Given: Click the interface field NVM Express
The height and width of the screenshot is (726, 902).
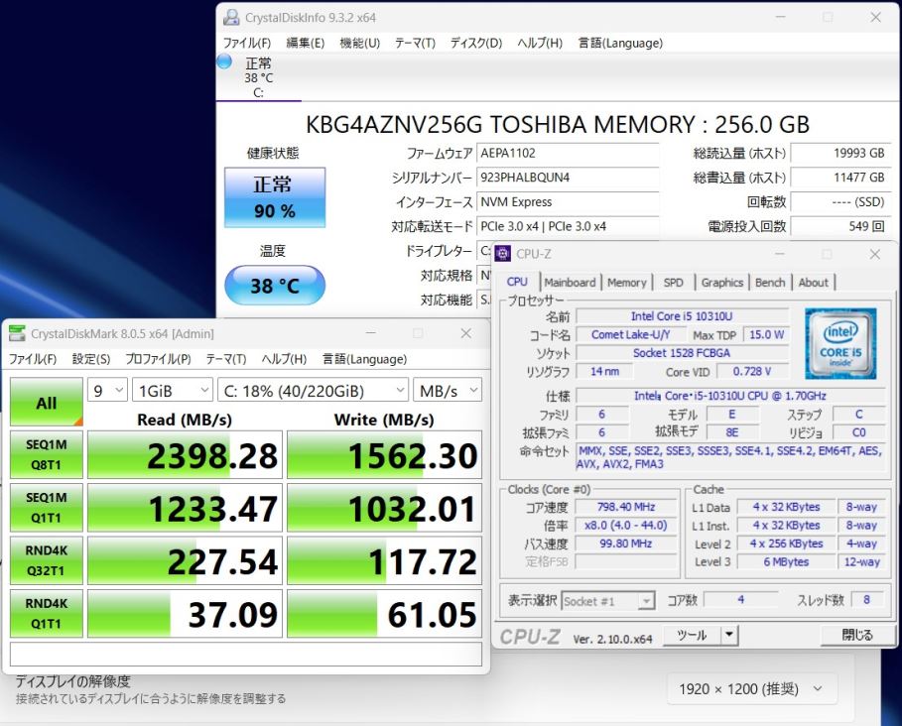Looking at the screenshot, I should (x=568, y=201).
